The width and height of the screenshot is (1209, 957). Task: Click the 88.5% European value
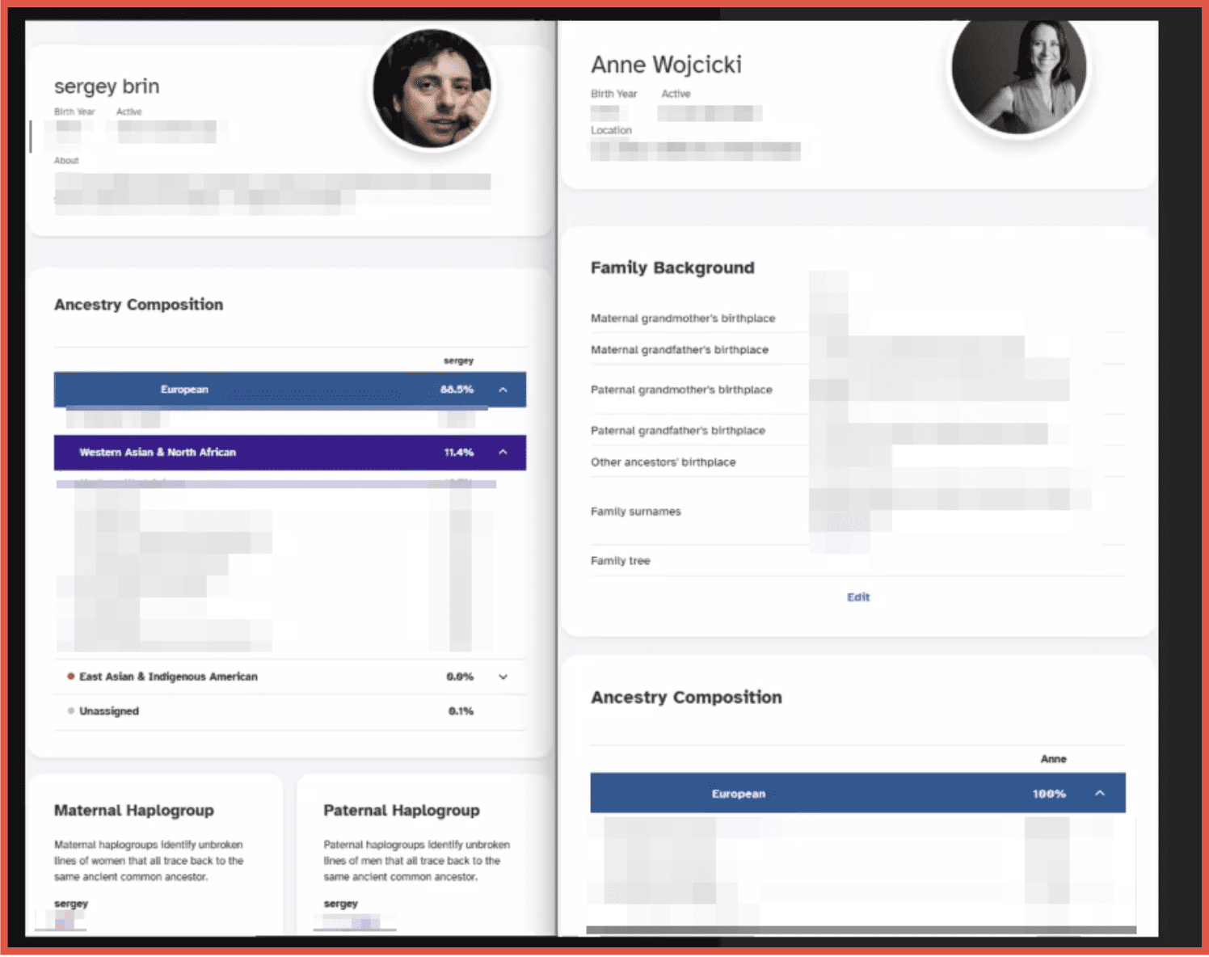pyautogui.click(x=457, y=390)
